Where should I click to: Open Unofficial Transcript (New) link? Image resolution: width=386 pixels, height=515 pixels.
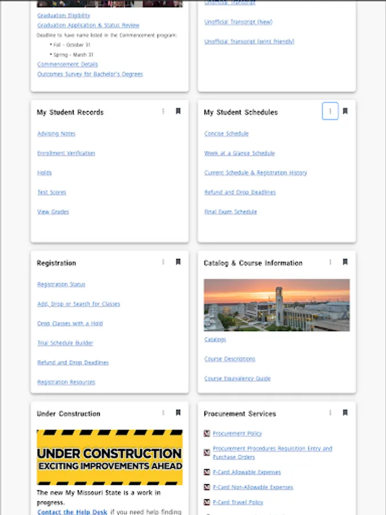pyautogui.click(x=238, y=22)
